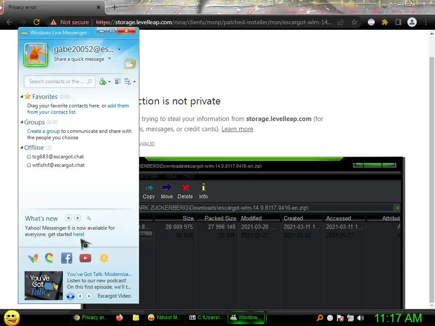This screenshot has width=435, height=326.
Task: Click the MSN butterfly icon
Action: [x=33, y=259]
